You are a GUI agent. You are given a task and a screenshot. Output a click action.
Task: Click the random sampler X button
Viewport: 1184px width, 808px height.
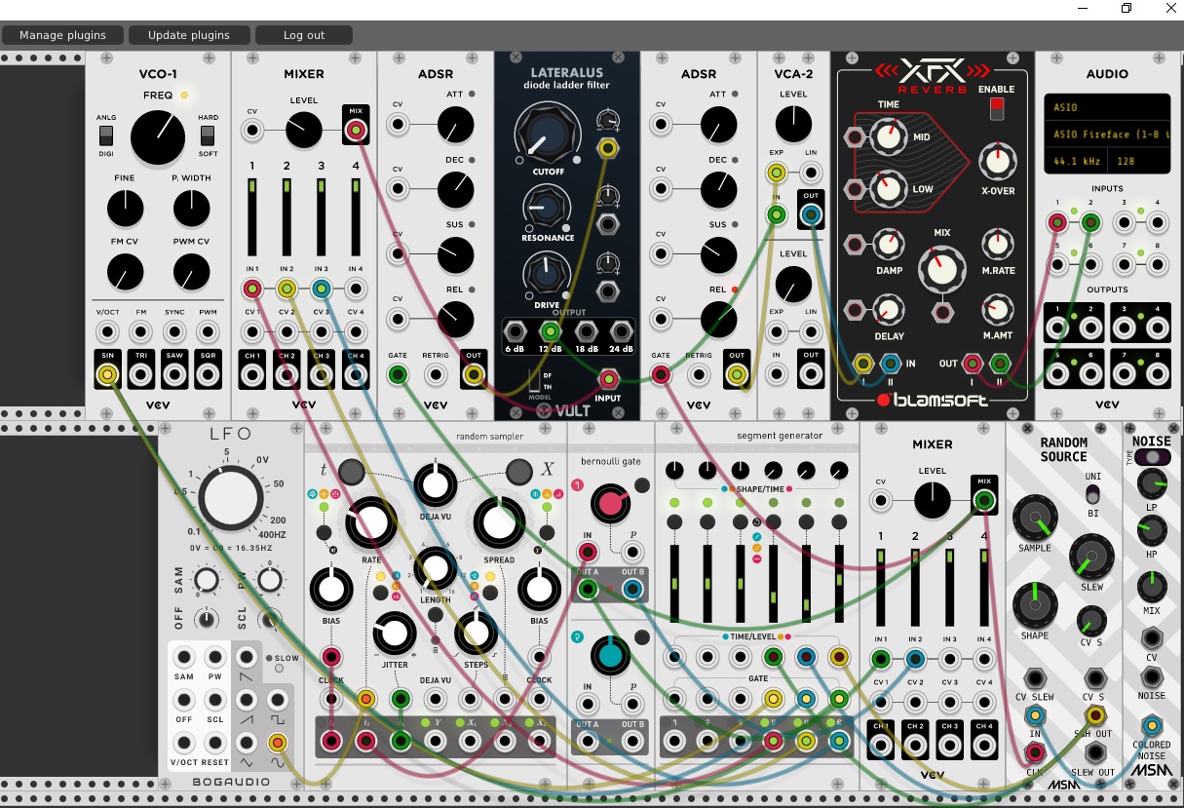point(518,472)
